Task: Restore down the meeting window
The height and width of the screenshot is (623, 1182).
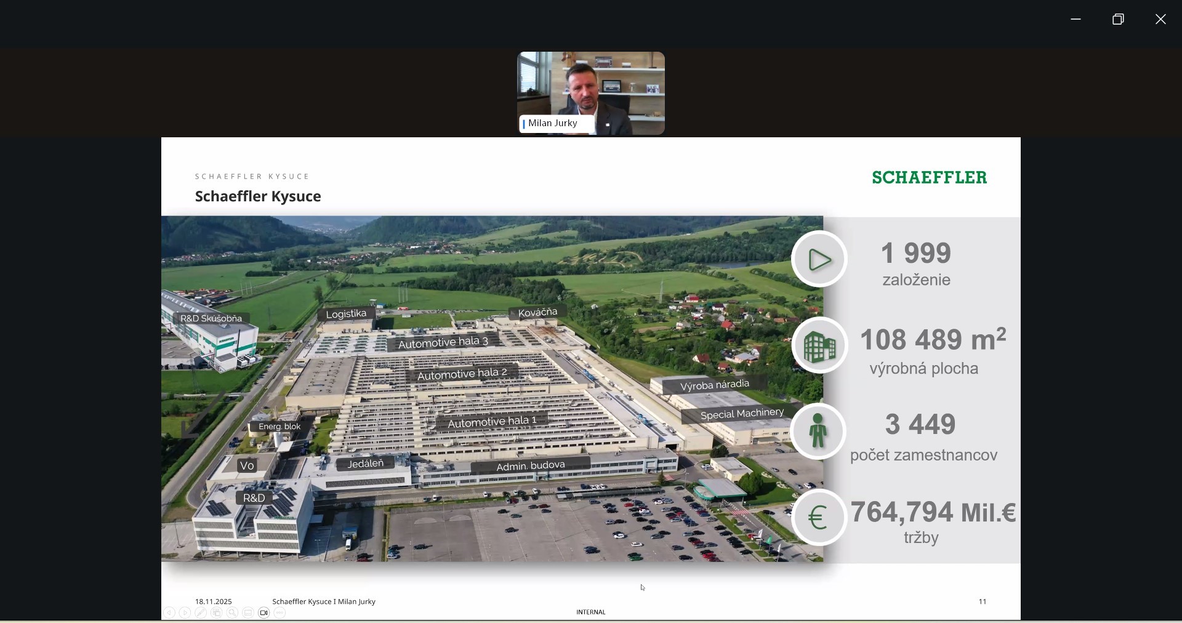Action: (x=1119, y=20)
